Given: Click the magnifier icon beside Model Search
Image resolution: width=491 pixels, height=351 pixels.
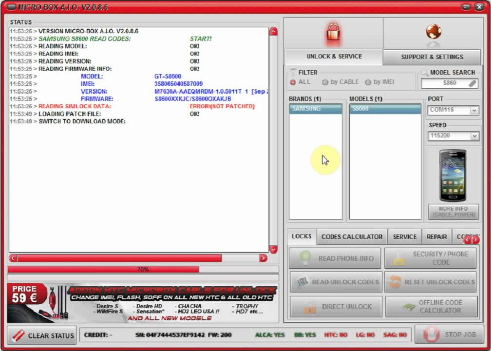Looking at the screenshot, I should (x=424, y=73).
